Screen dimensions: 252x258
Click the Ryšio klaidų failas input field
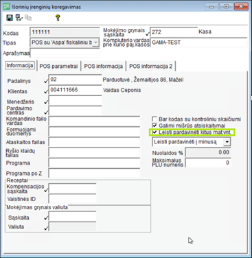click(x=94, y=152)
